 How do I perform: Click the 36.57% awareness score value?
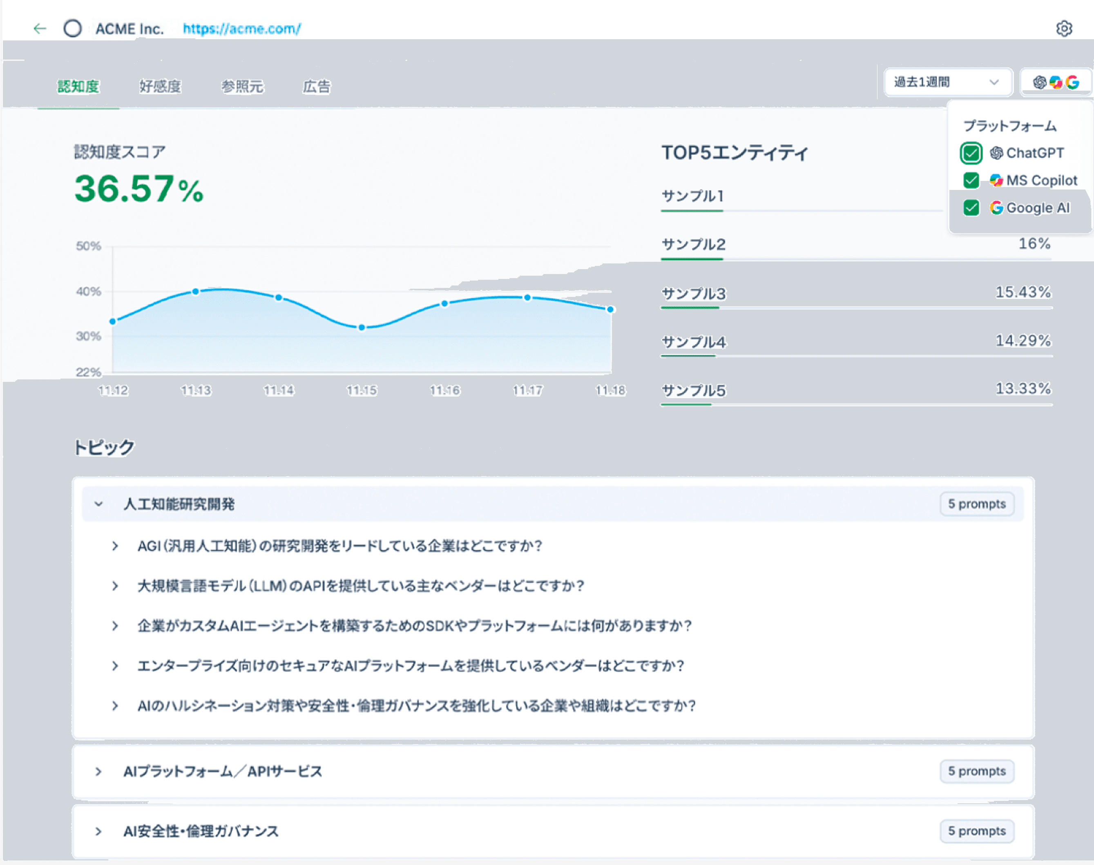point(139,188)
